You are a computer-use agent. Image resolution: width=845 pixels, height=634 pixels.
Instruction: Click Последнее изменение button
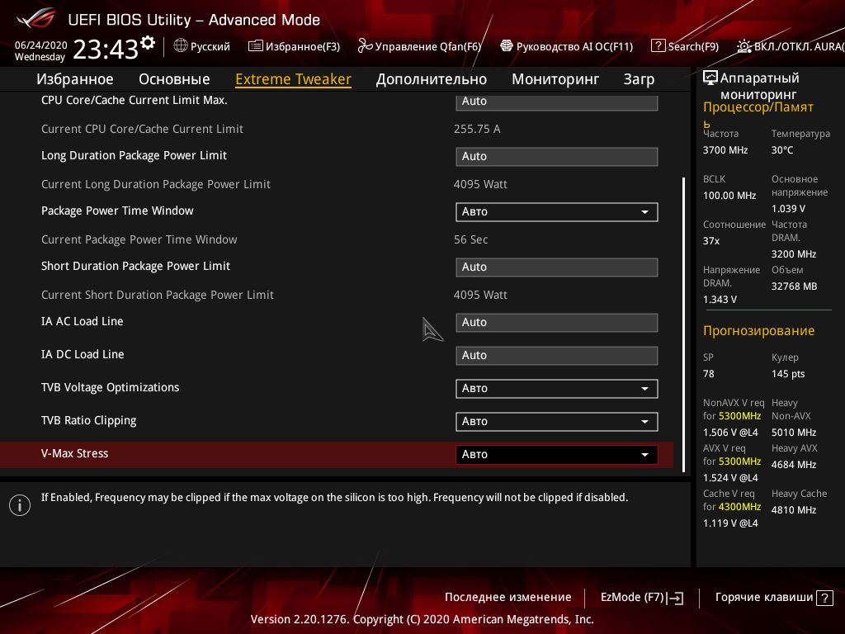507,598
